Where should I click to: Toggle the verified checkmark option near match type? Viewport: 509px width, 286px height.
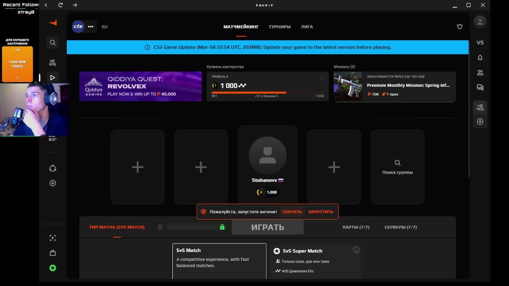(160, 227)
